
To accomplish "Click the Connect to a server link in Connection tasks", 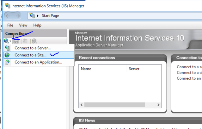I will coord(189,67).
